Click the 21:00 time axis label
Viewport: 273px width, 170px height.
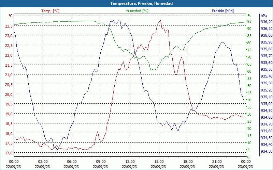tap(217, 162)
